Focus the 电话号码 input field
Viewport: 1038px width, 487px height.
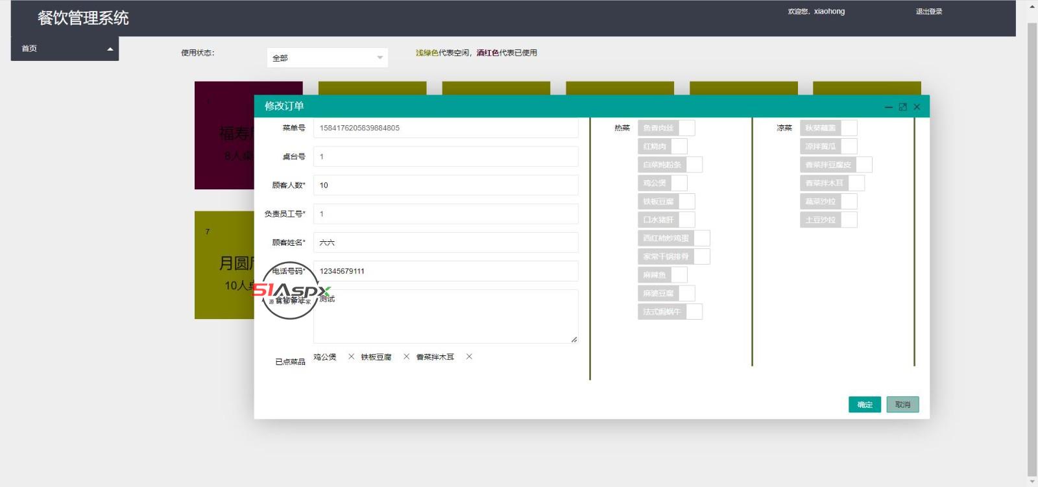point(446,271)
